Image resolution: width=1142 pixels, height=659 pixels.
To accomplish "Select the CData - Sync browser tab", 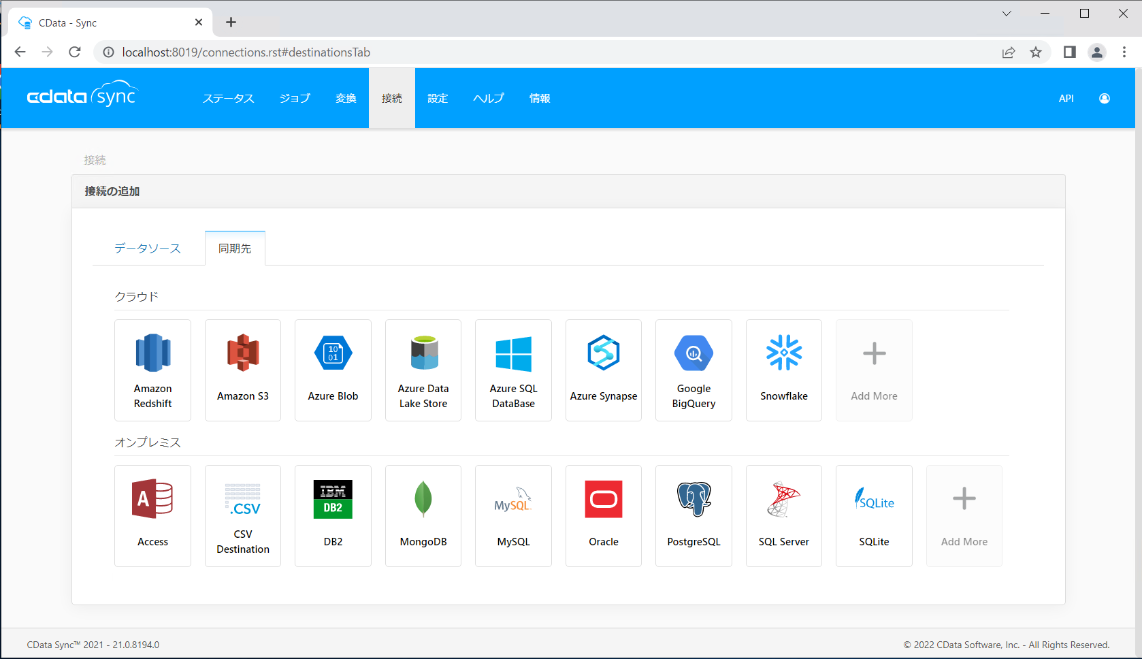I will (x=111, y=22).
